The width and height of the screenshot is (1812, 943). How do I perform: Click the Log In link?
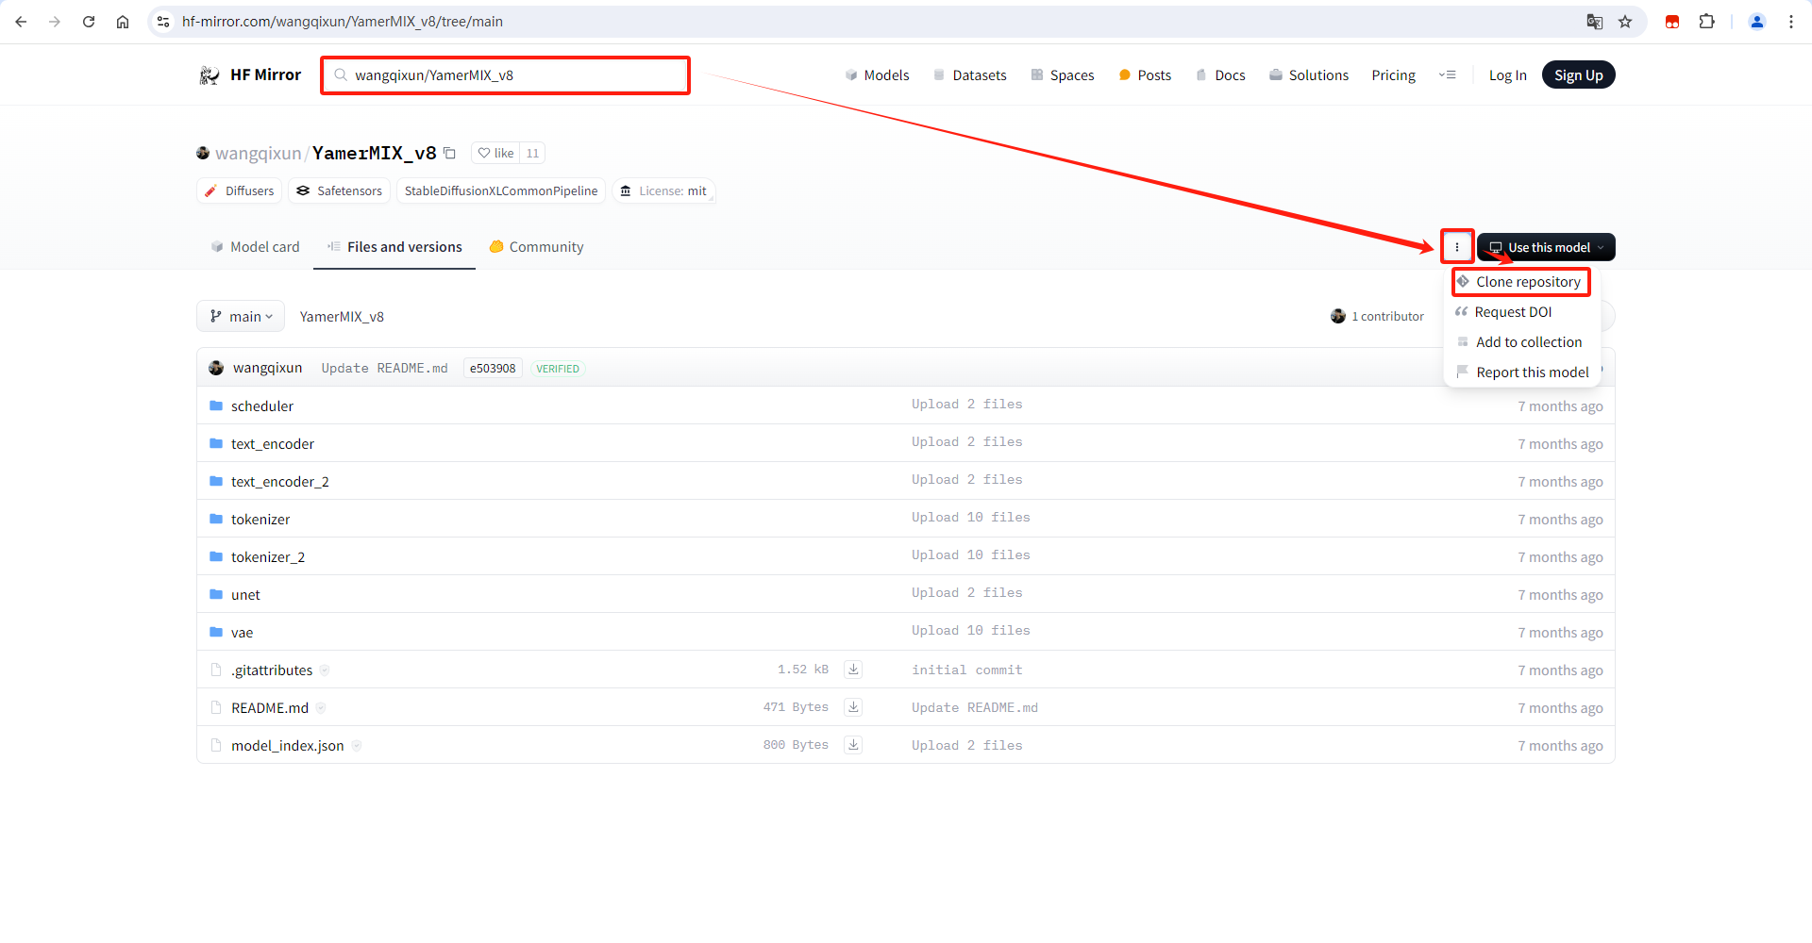click(1508, 75)
